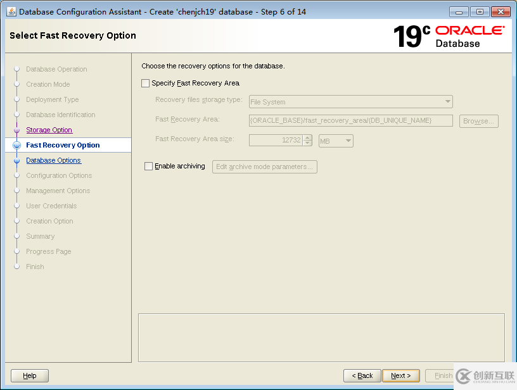
Task: Click the Configuration Options step
Action: click(59, 175)
